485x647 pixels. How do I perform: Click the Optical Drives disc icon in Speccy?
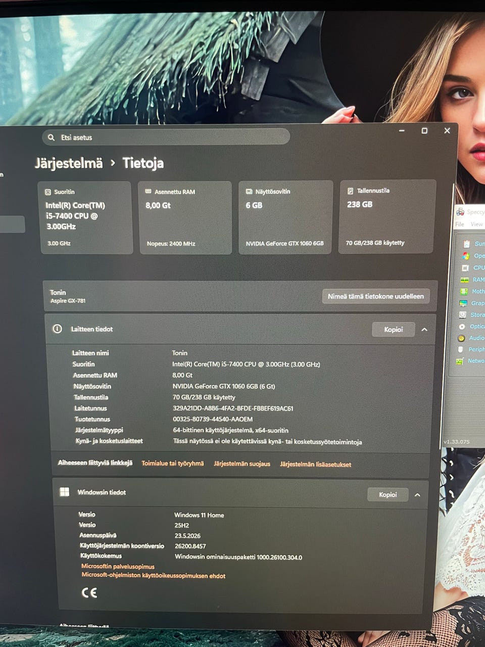tap(462, 327)
